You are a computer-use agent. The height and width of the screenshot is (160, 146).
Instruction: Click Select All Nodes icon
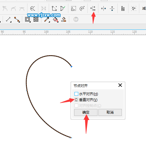133,8
